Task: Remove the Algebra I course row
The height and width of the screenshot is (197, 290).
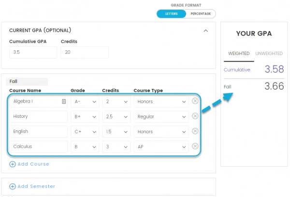Action: click(x=195, y=101)
